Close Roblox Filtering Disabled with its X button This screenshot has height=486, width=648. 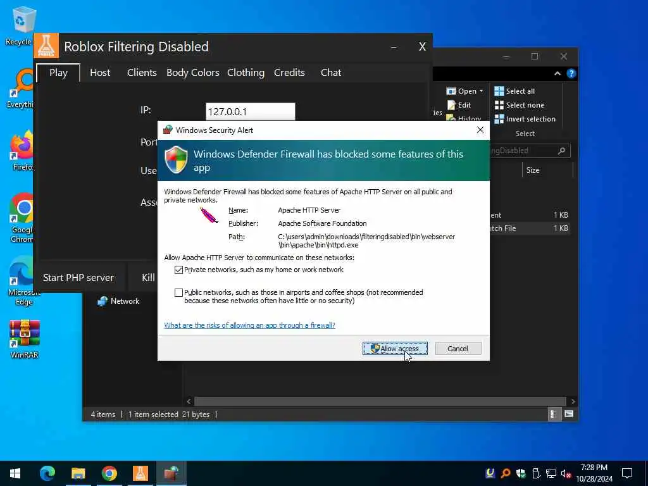pos(422,47)
